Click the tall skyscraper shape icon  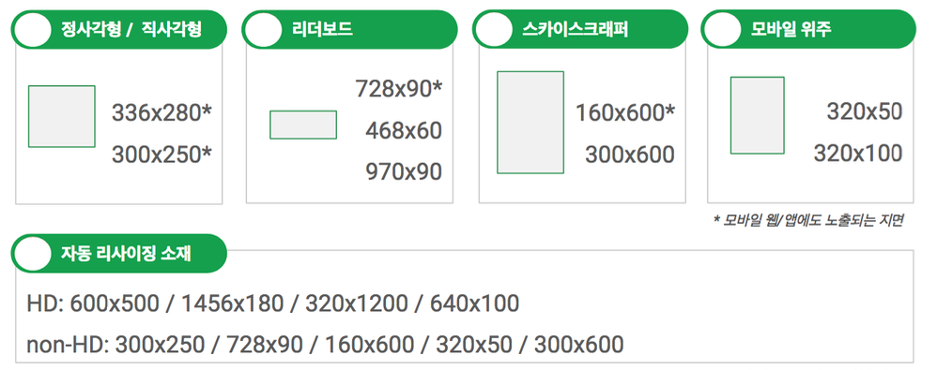pos(530,122)
